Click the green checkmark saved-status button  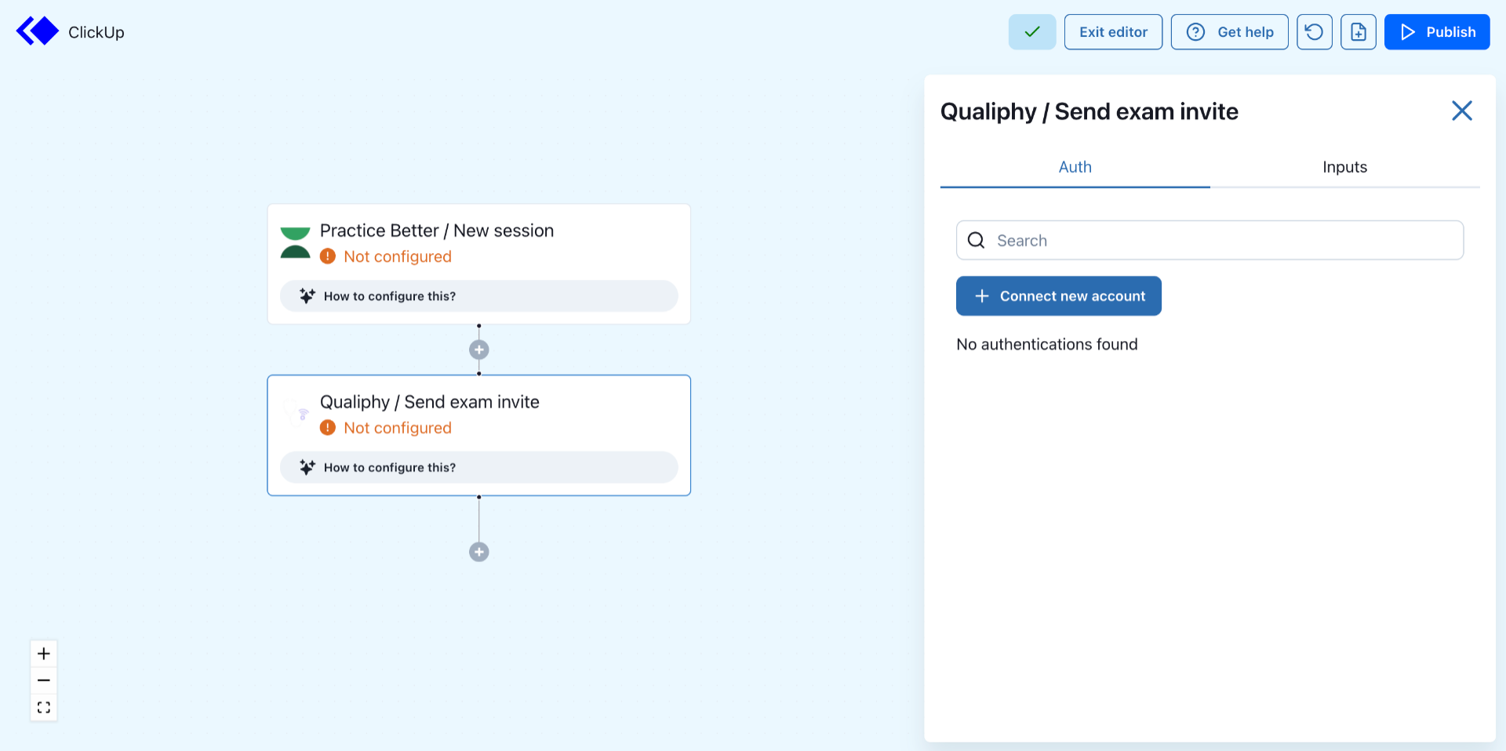[x=1031, y=32]
